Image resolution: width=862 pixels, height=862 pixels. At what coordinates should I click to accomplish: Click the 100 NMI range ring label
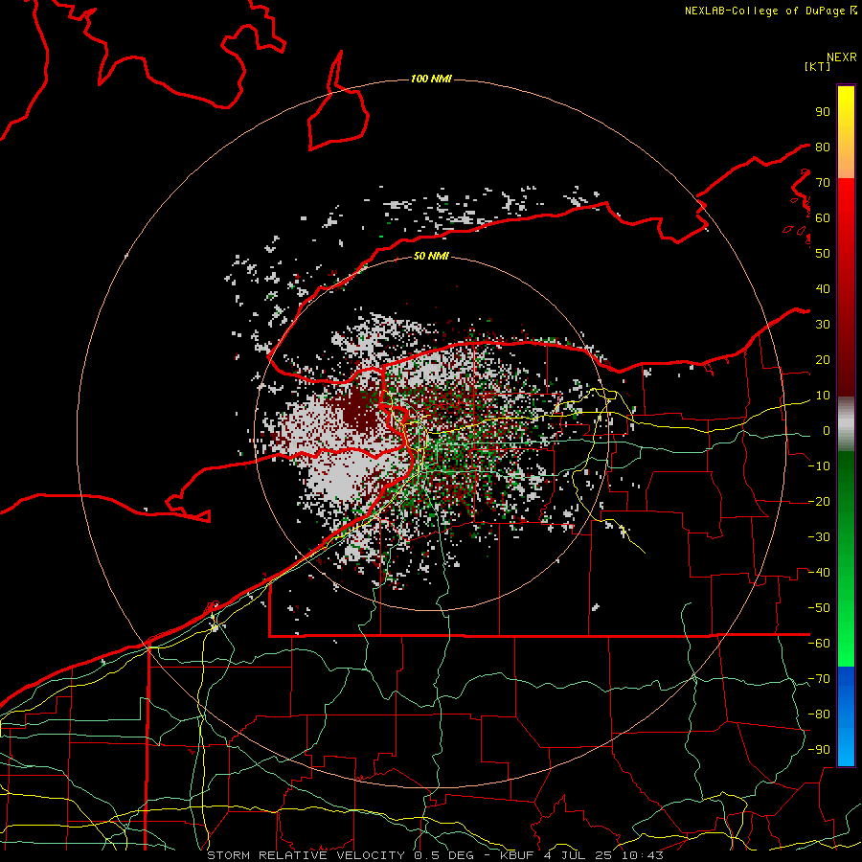431,79
